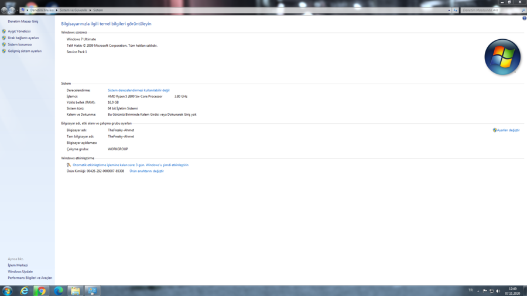Click Show Desktop strip at taskbar end
The height and width of the screenshot is (296, 527).
click(x=525, y=291)
